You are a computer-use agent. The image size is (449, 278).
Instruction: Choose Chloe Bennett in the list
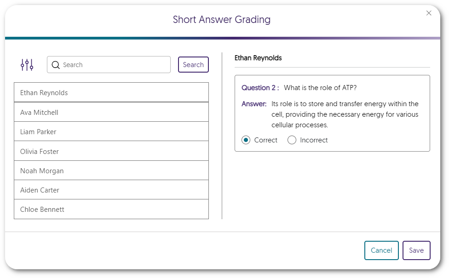tap(111, 210)
